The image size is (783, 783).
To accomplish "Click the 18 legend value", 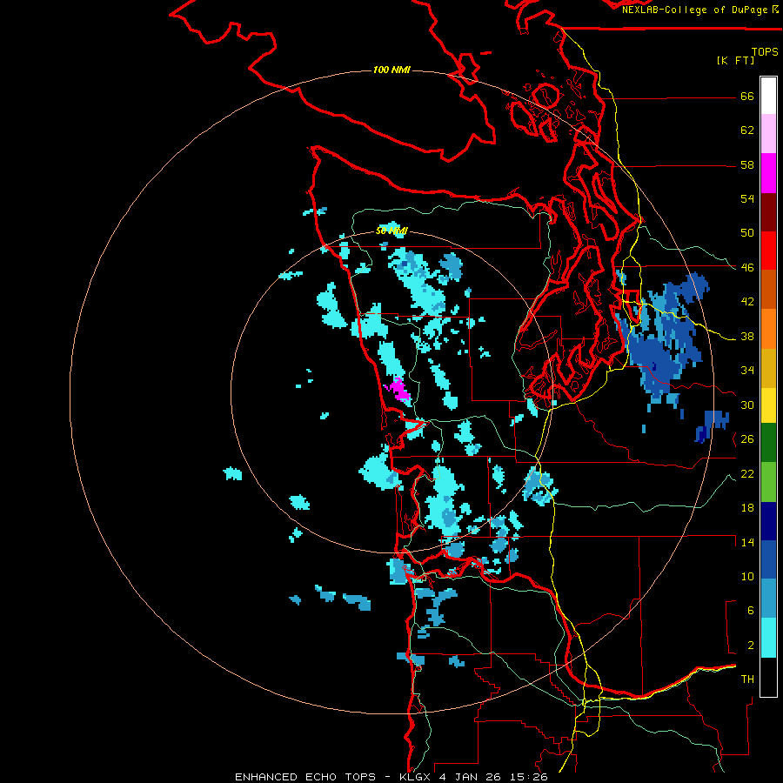I will [x=747, y=508].
